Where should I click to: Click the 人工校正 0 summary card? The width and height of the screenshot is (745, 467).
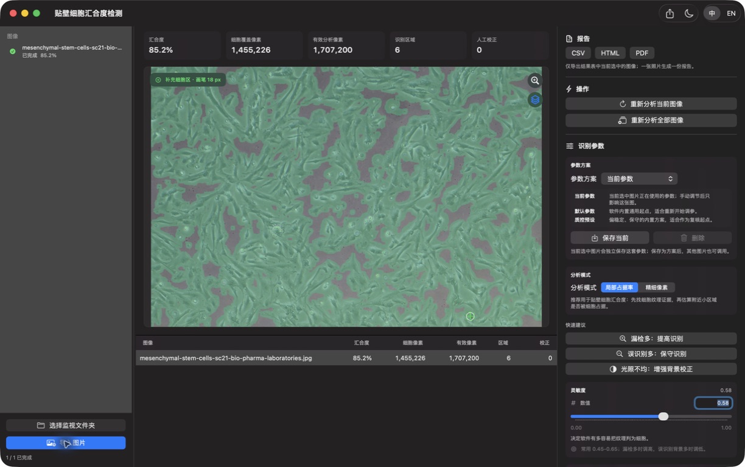pyautogui.click(x=510, y=46)
